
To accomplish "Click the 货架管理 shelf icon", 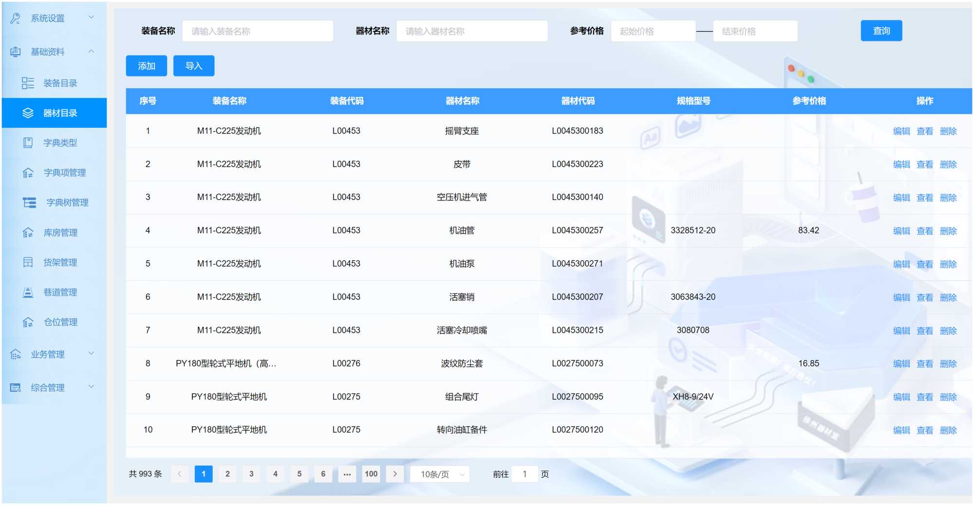I will (x=28, y=262).
